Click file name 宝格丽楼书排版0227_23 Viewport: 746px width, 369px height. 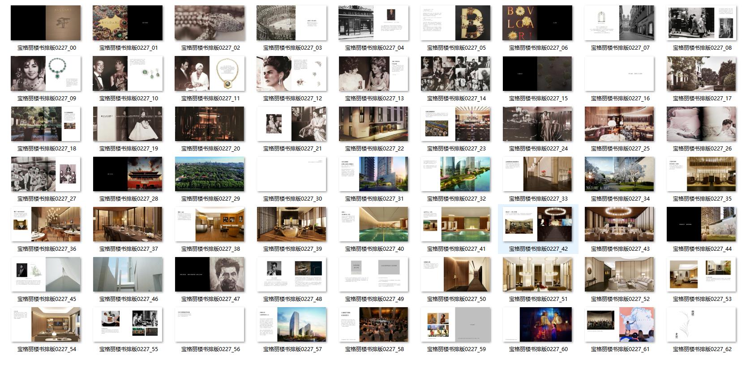click(x=456, y=149)
